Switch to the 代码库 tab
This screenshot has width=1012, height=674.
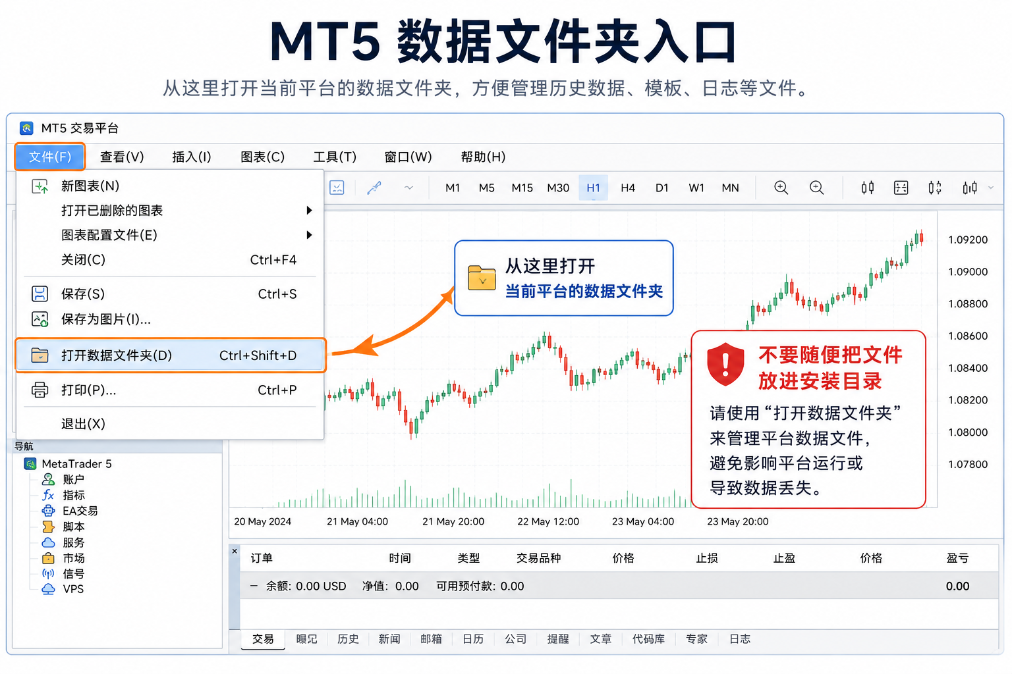pos(648,639)
